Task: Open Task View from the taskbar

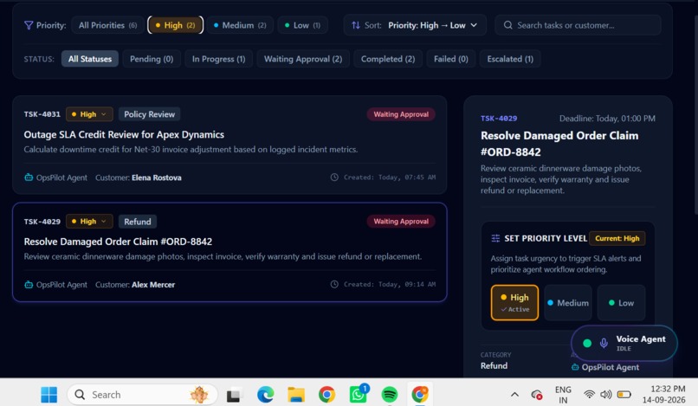Action: 234,395
